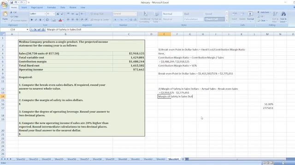
Task: Click the Top Align icon
Action: 68,14
